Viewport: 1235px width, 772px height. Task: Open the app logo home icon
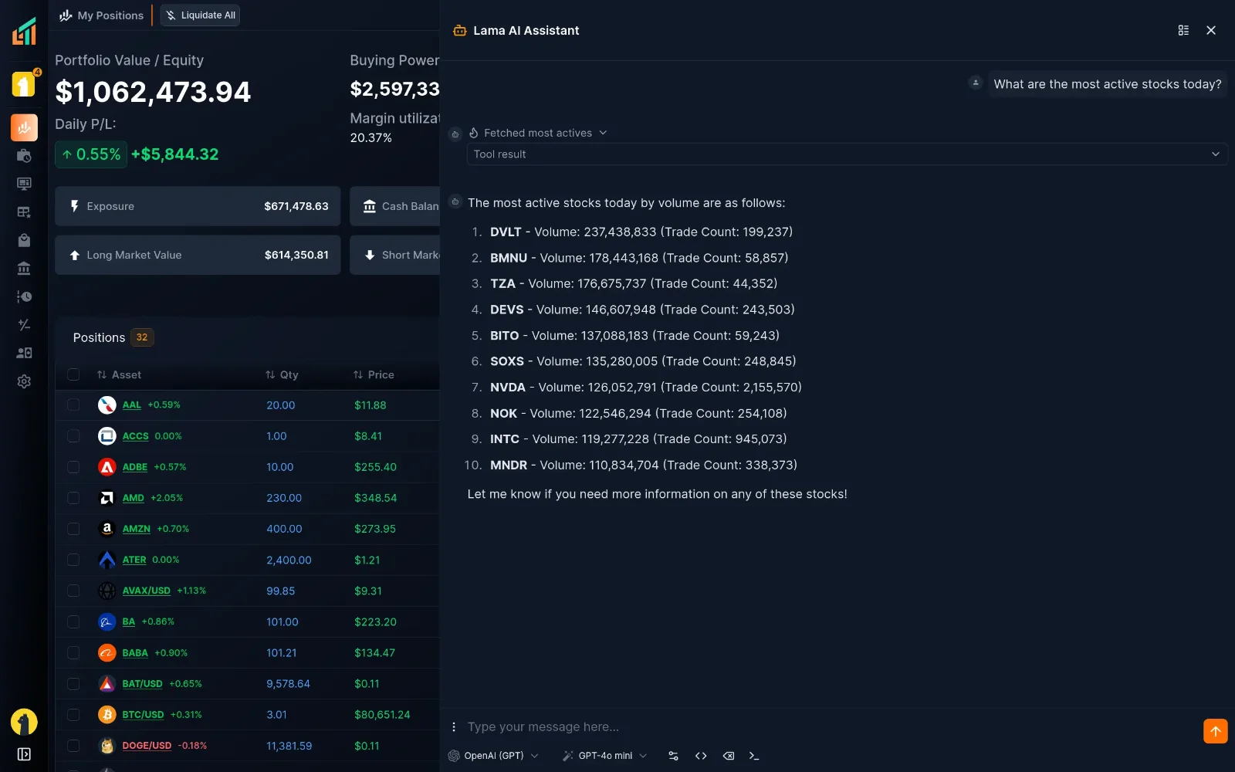24,32
